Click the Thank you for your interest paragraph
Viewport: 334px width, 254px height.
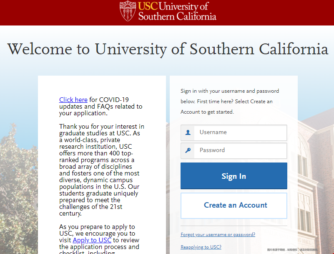102,170
